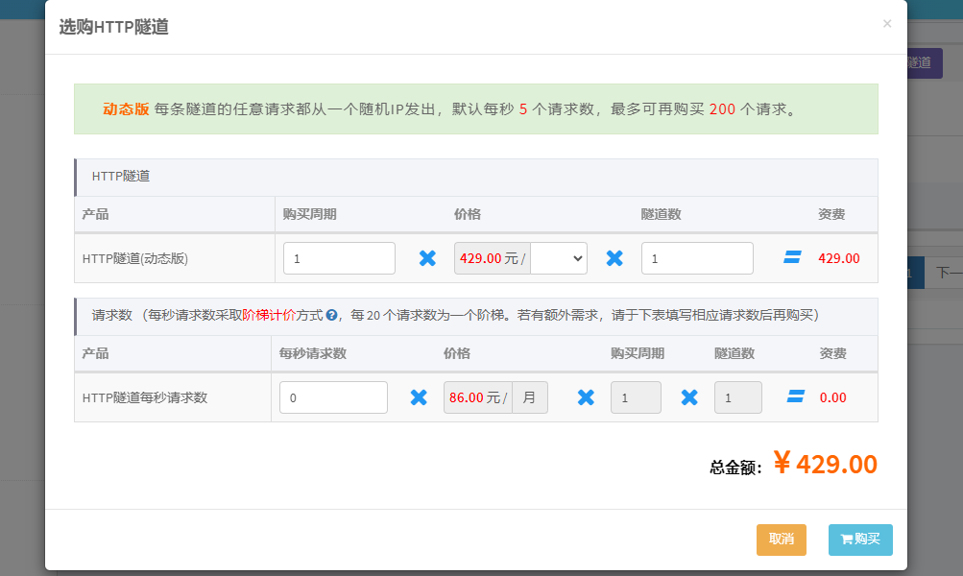Focus the 每秒请求数 input field
Viewport: 963px width, 576px height.
tap(333, 397)
